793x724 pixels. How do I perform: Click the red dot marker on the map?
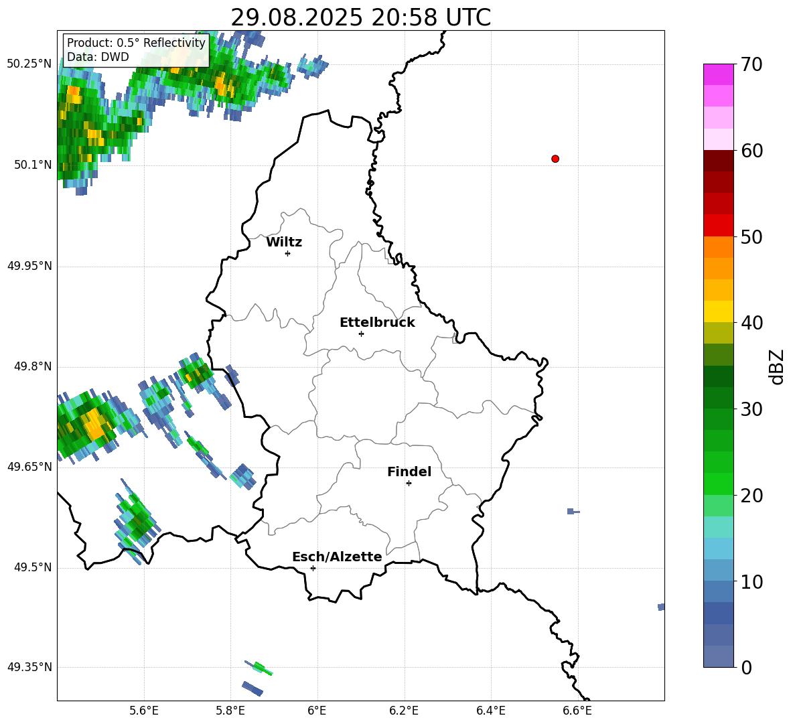click(555, 159)
